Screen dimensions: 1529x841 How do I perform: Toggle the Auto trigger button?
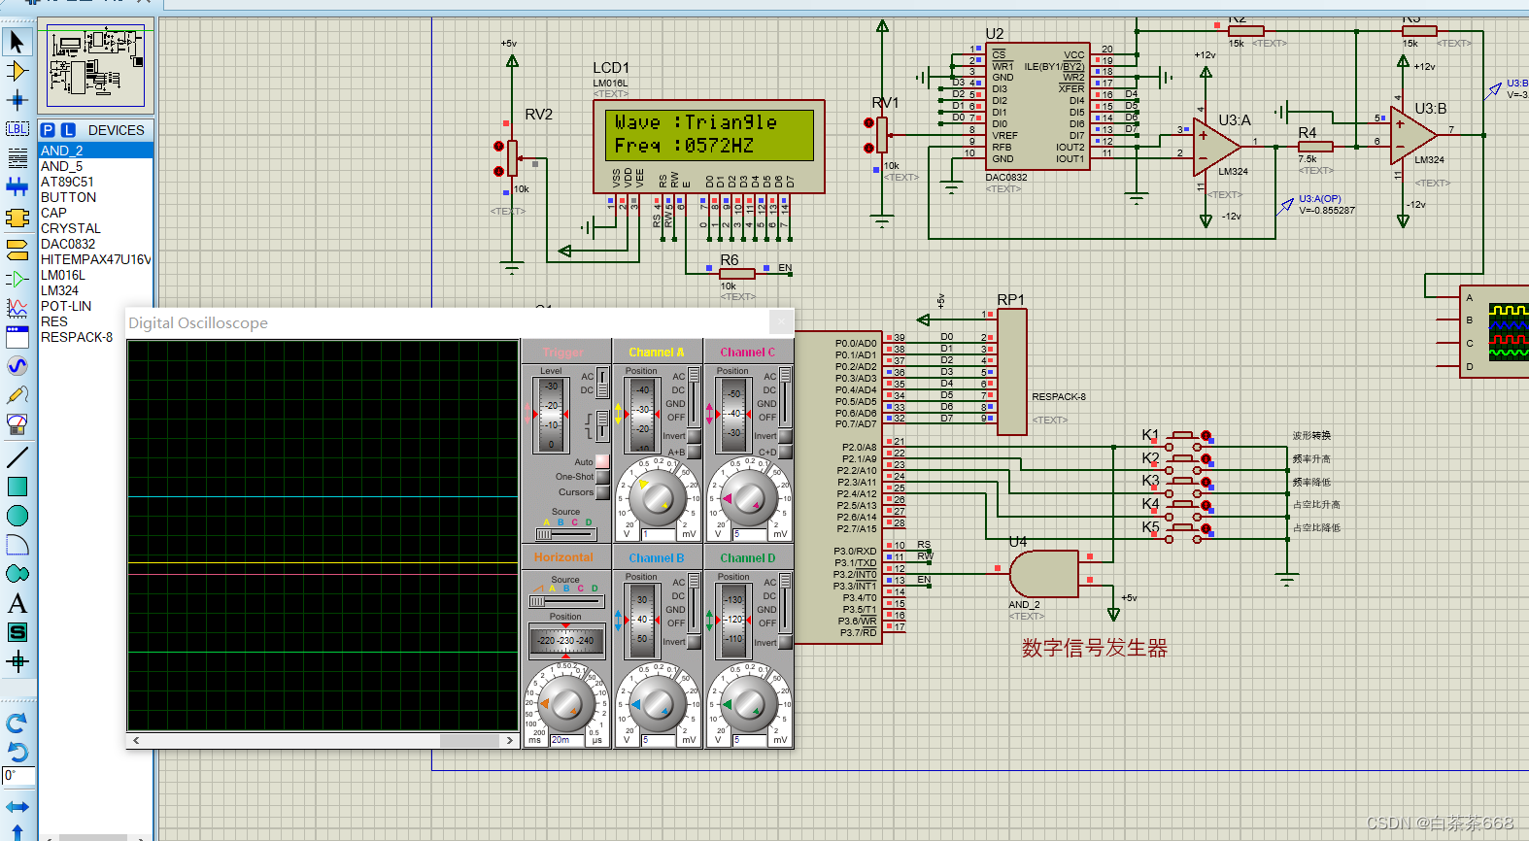[602, 461]
